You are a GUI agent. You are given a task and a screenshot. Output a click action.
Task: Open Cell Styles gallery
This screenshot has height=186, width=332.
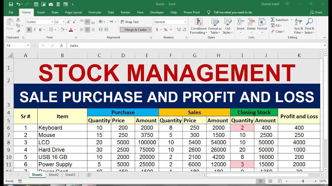[228, 26]
